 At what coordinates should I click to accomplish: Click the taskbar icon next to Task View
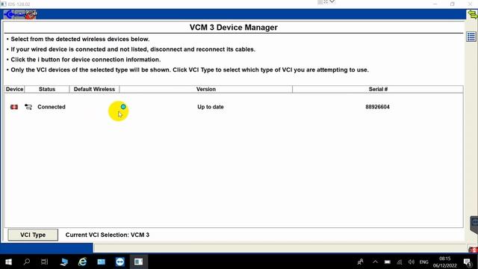tap(63, 262)
